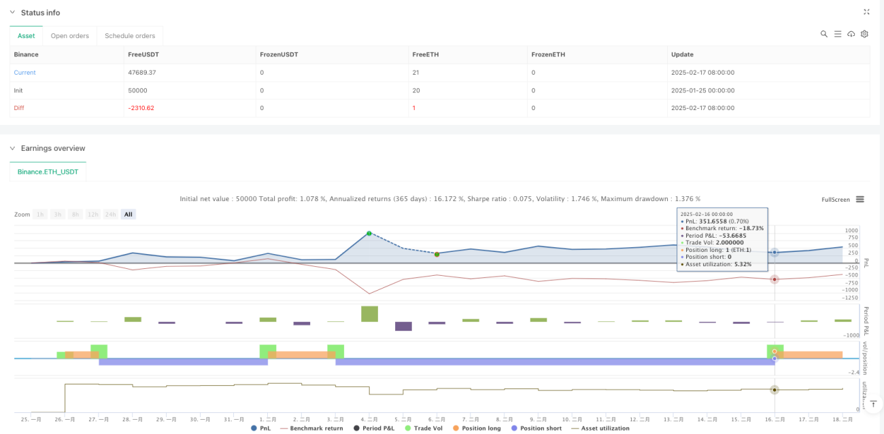Open the chart hamburger menu next to FullScreen
884x434 pixels.
(x=860, y=200)
